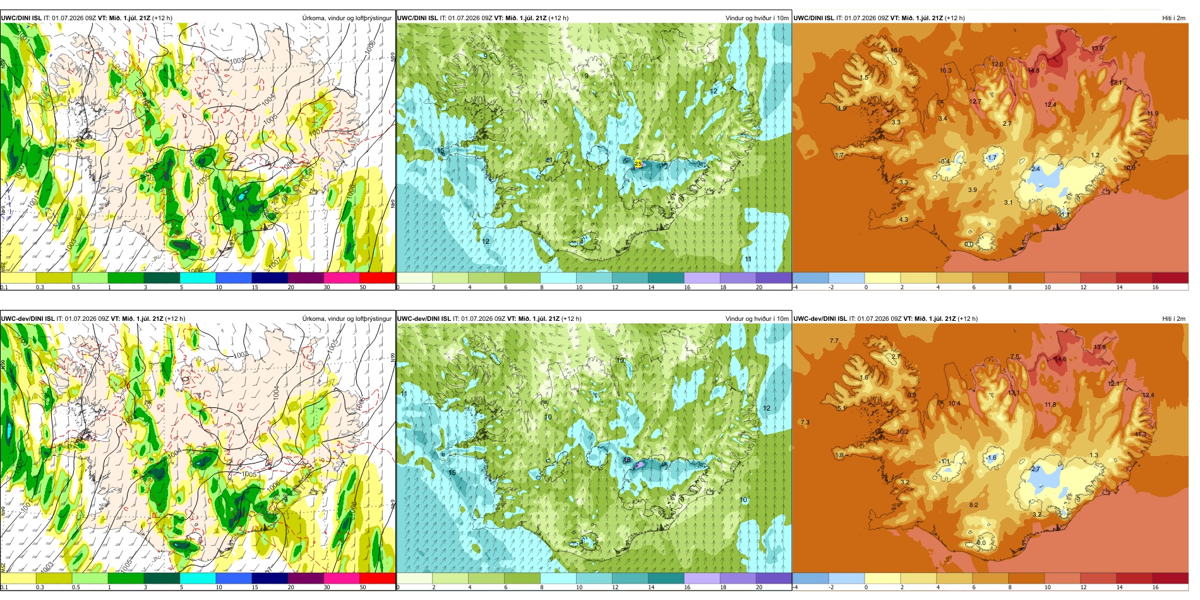Click the 11.8 value on bottom temperature map

1050,405
